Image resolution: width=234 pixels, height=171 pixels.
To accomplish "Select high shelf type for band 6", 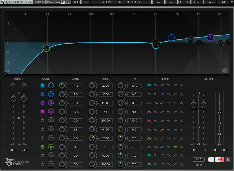I will point(162,130).
